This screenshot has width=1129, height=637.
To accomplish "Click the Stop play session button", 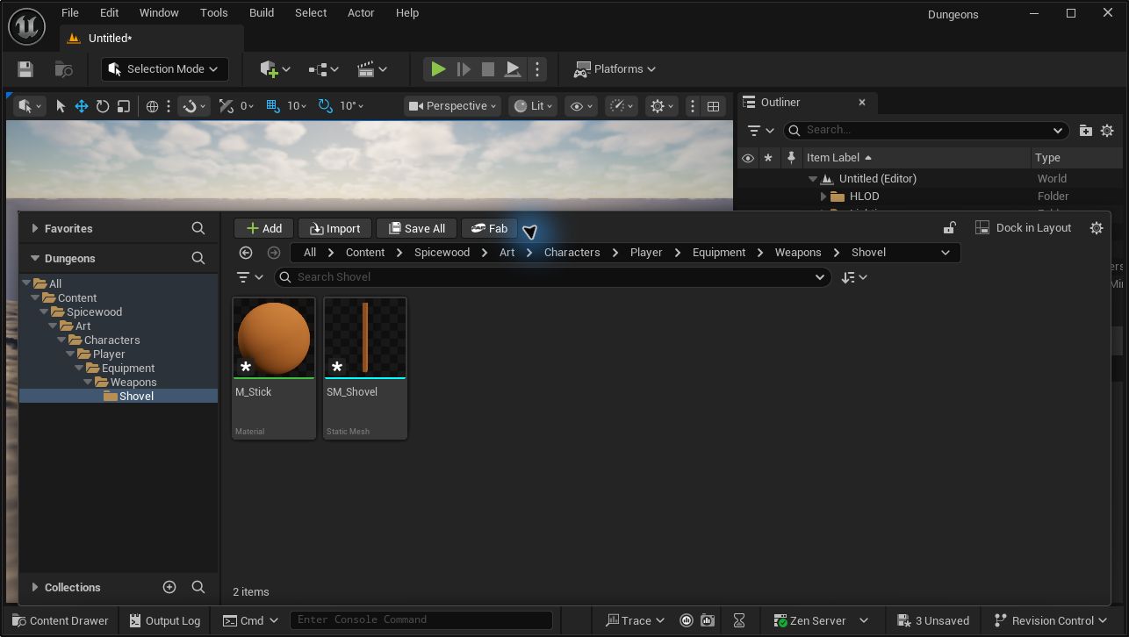I will pyautogui.click(x=488, y=69).
